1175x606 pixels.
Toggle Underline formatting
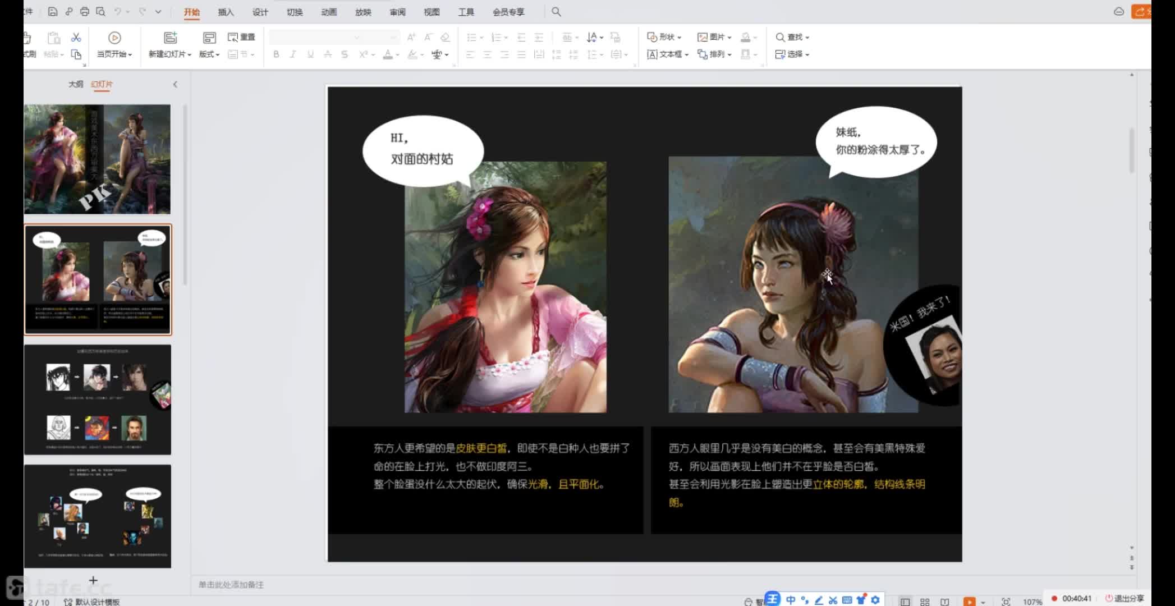pyautogui.click(x=310, y=54)
